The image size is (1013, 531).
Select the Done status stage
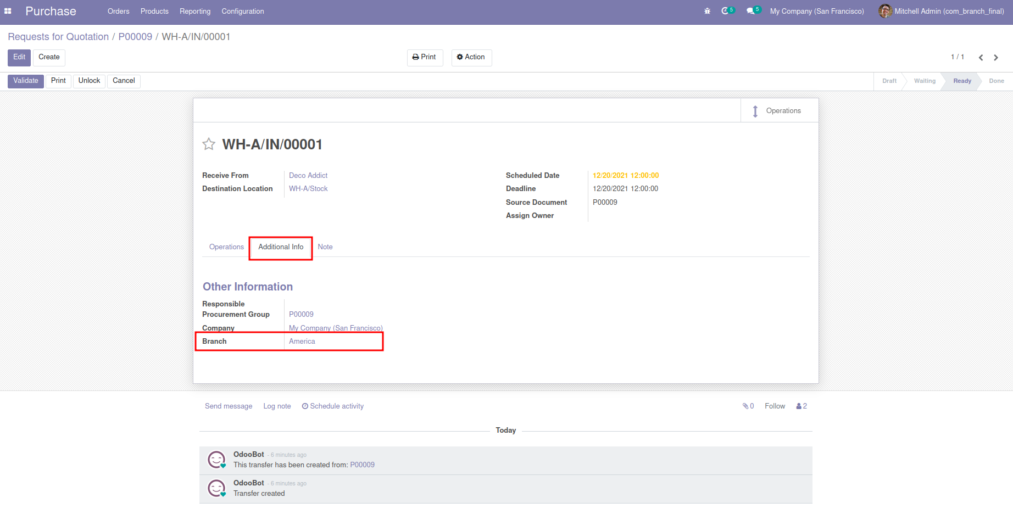(996, 81)
